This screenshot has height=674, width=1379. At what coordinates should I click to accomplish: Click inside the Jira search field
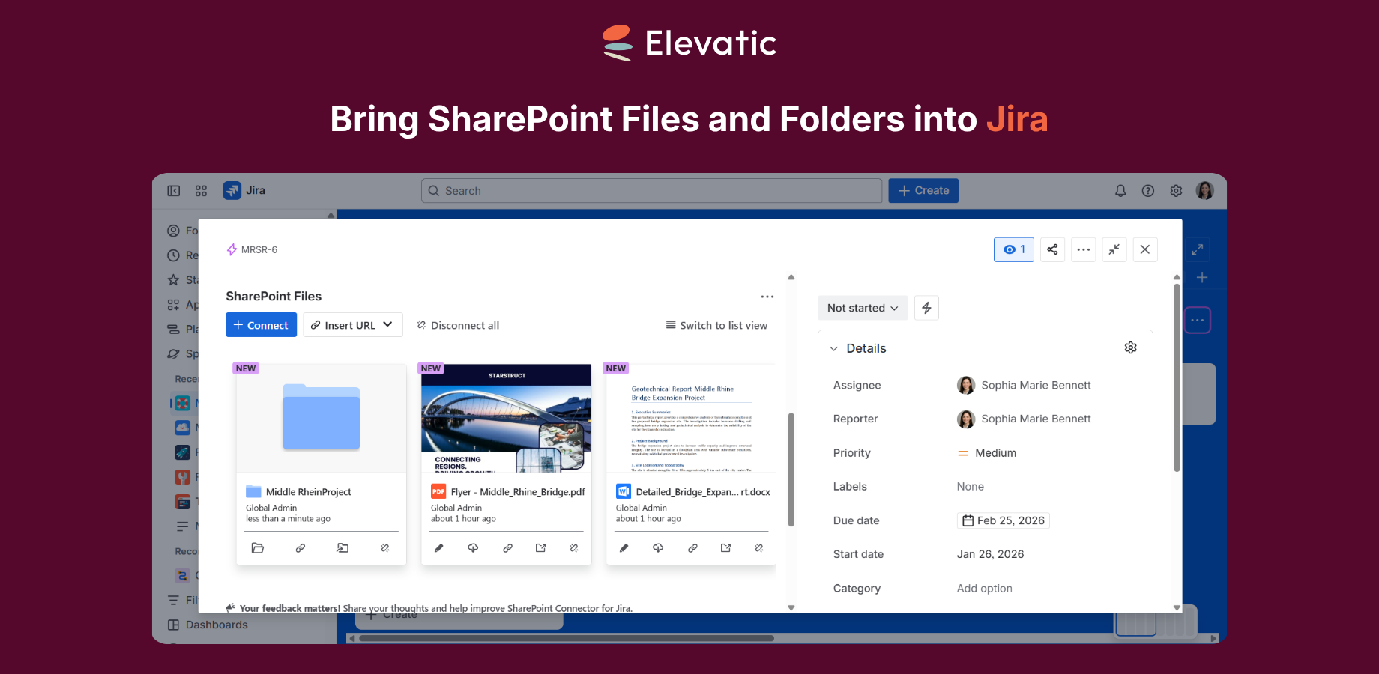click(651, 190)
